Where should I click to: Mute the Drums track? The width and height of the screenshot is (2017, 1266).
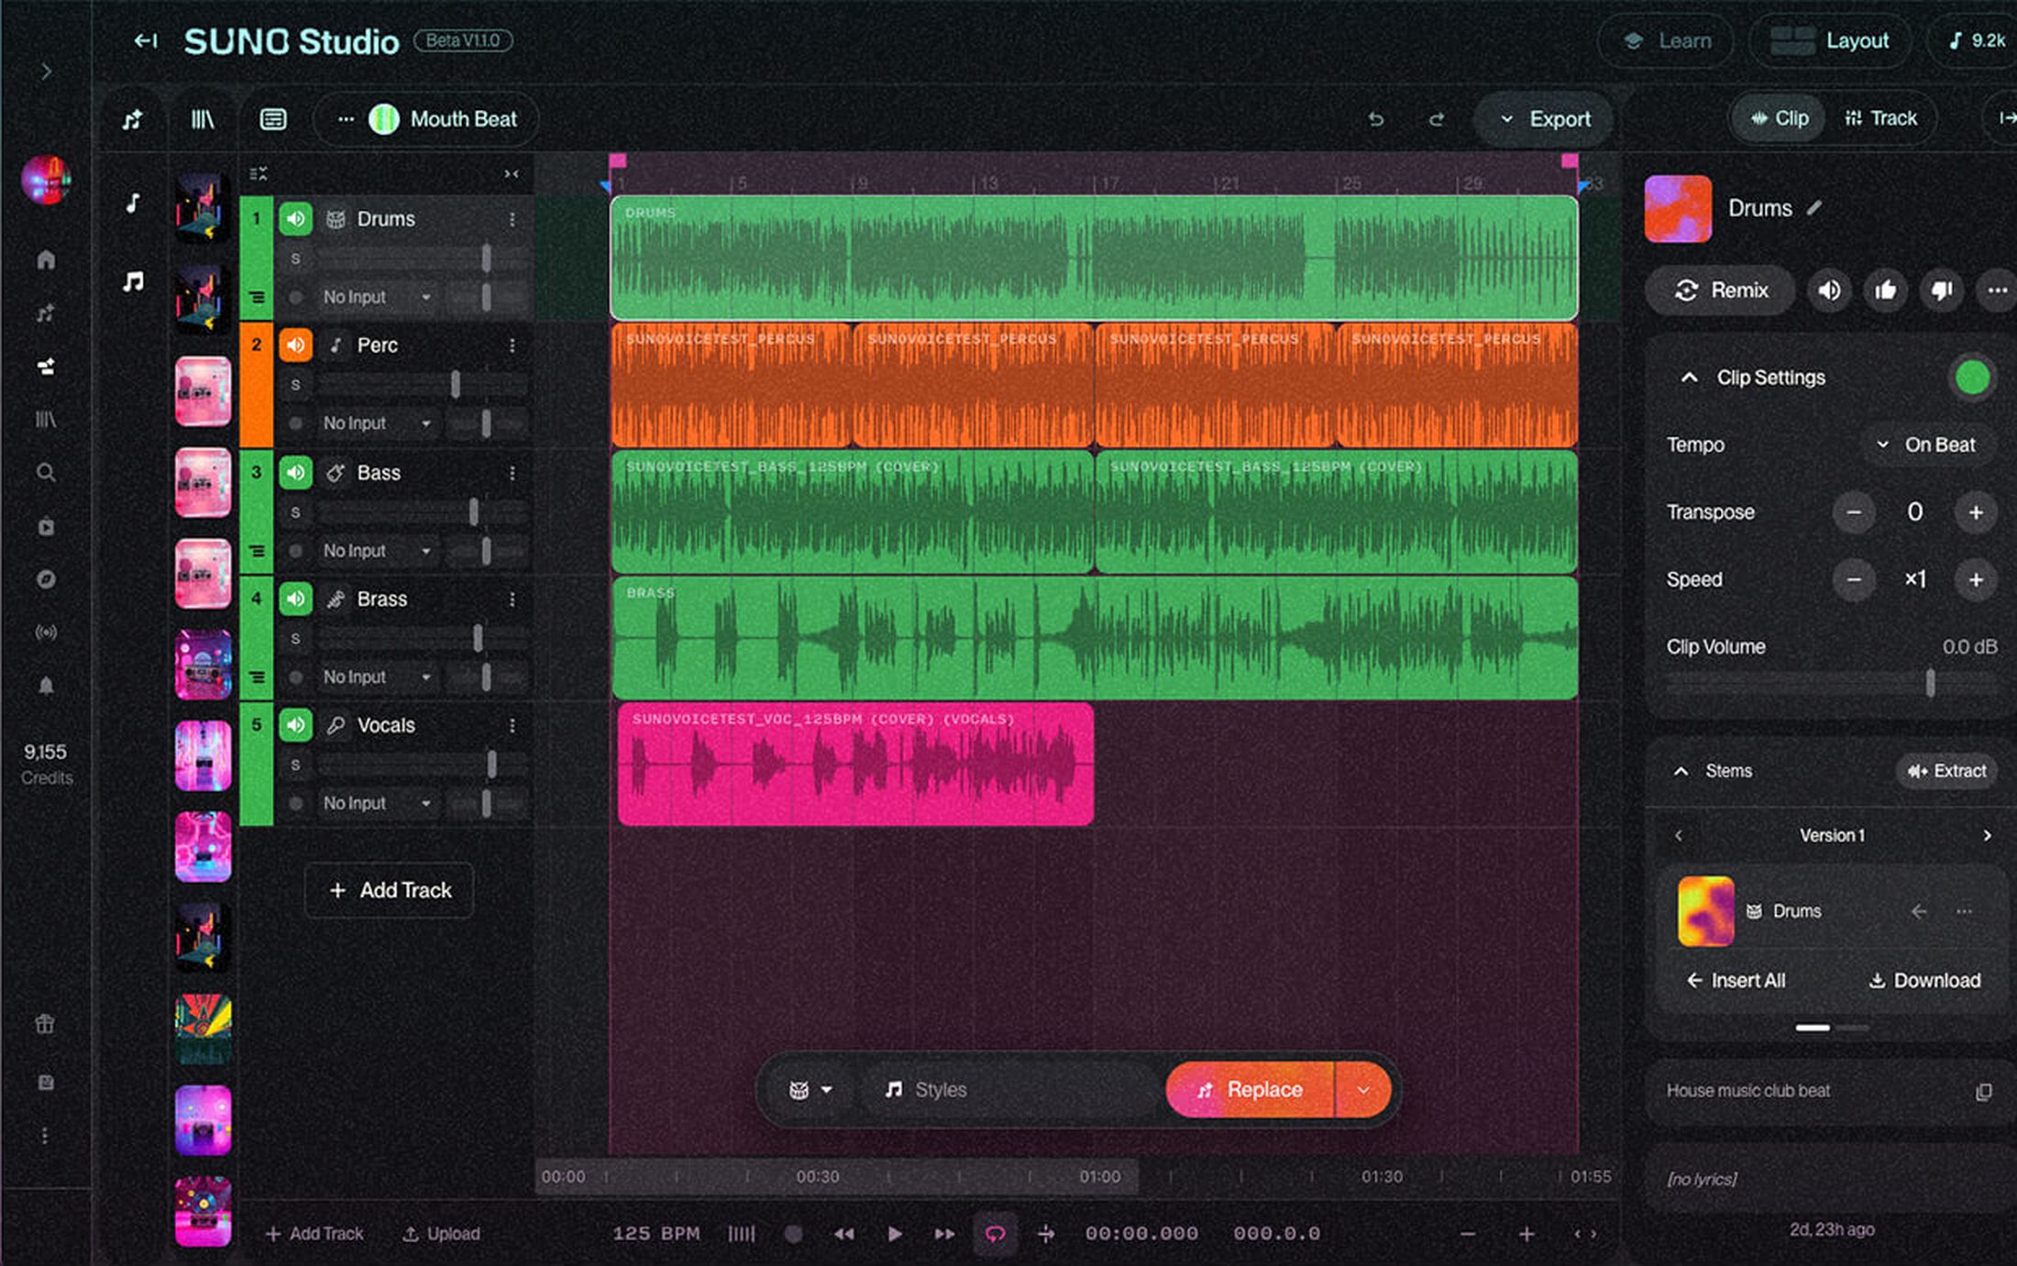(295, 219)
